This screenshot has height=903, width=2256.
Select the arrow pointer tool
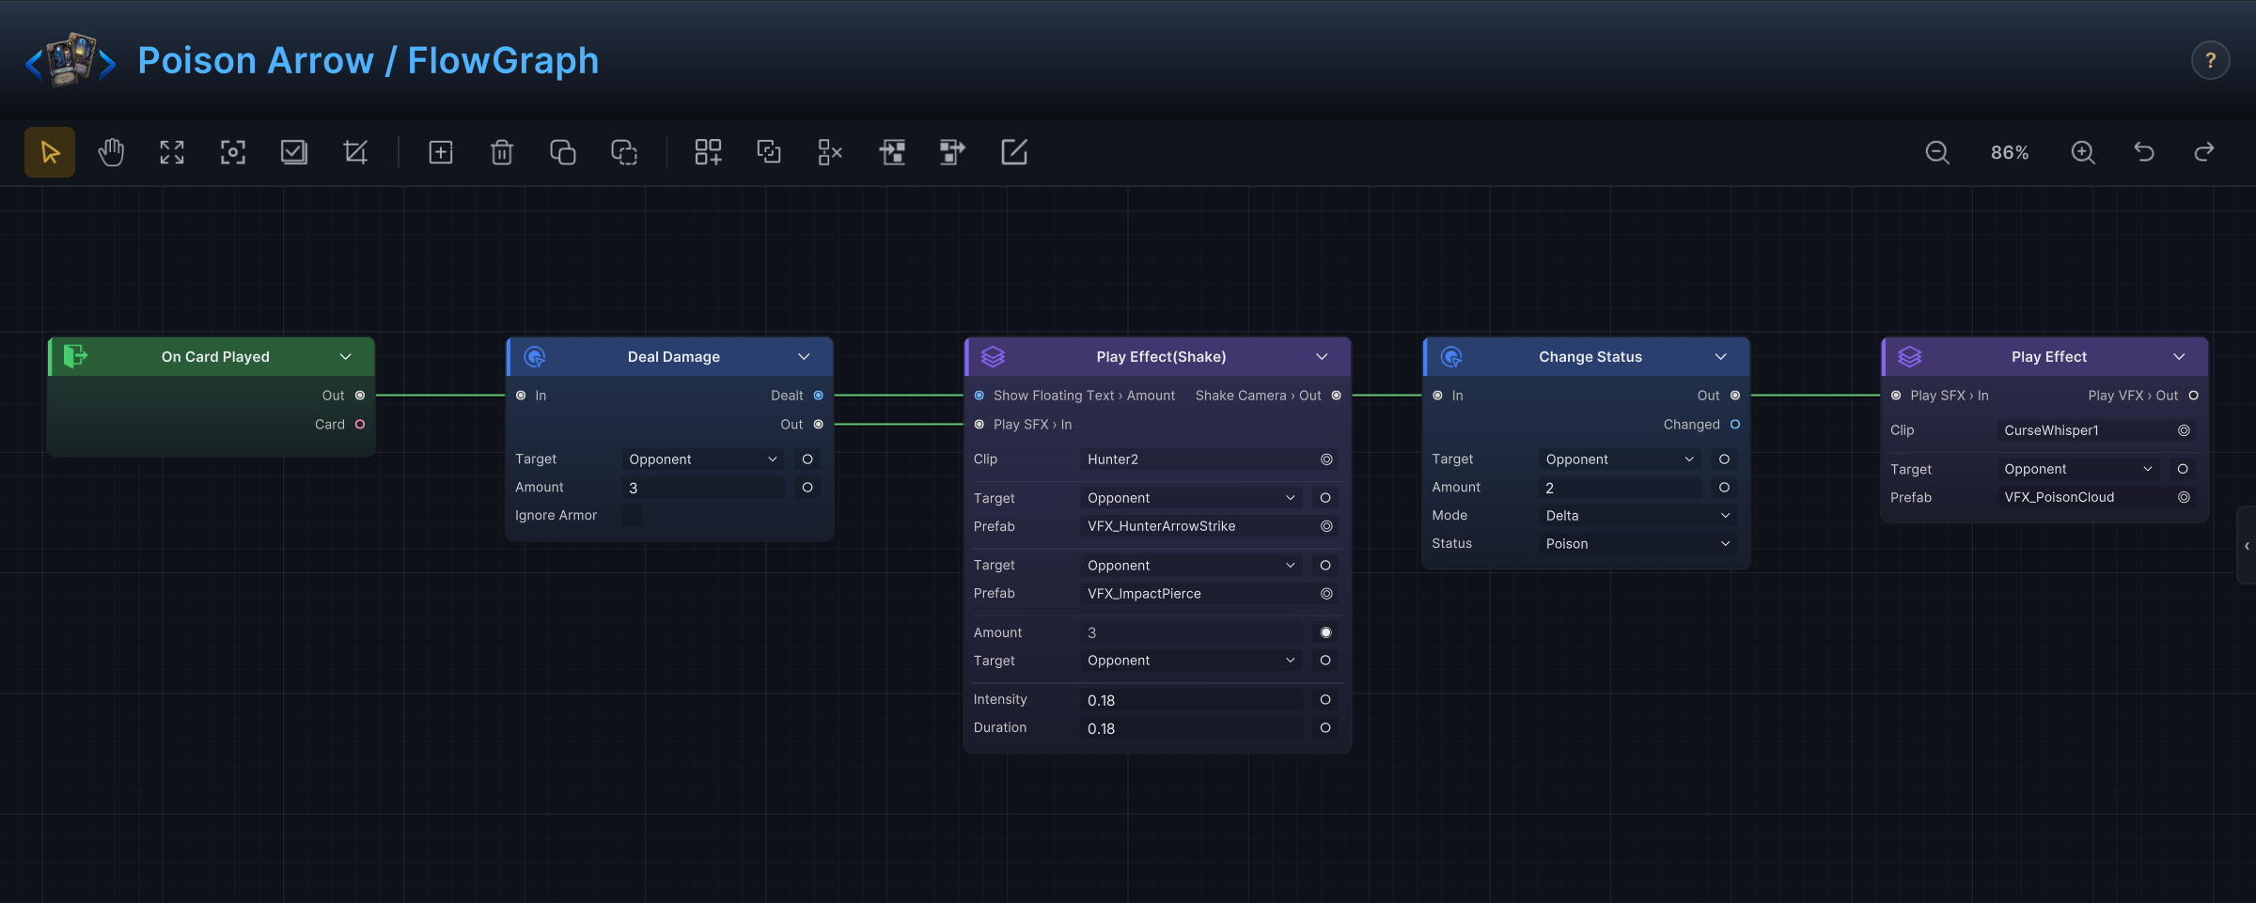point(50,152)
